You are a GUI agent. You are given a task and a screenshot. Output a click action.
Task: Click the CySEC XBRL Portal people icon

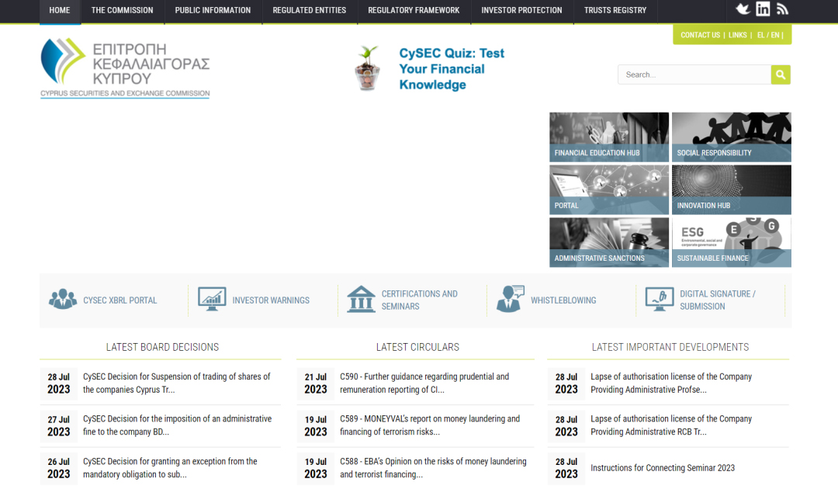pos(63,300)
